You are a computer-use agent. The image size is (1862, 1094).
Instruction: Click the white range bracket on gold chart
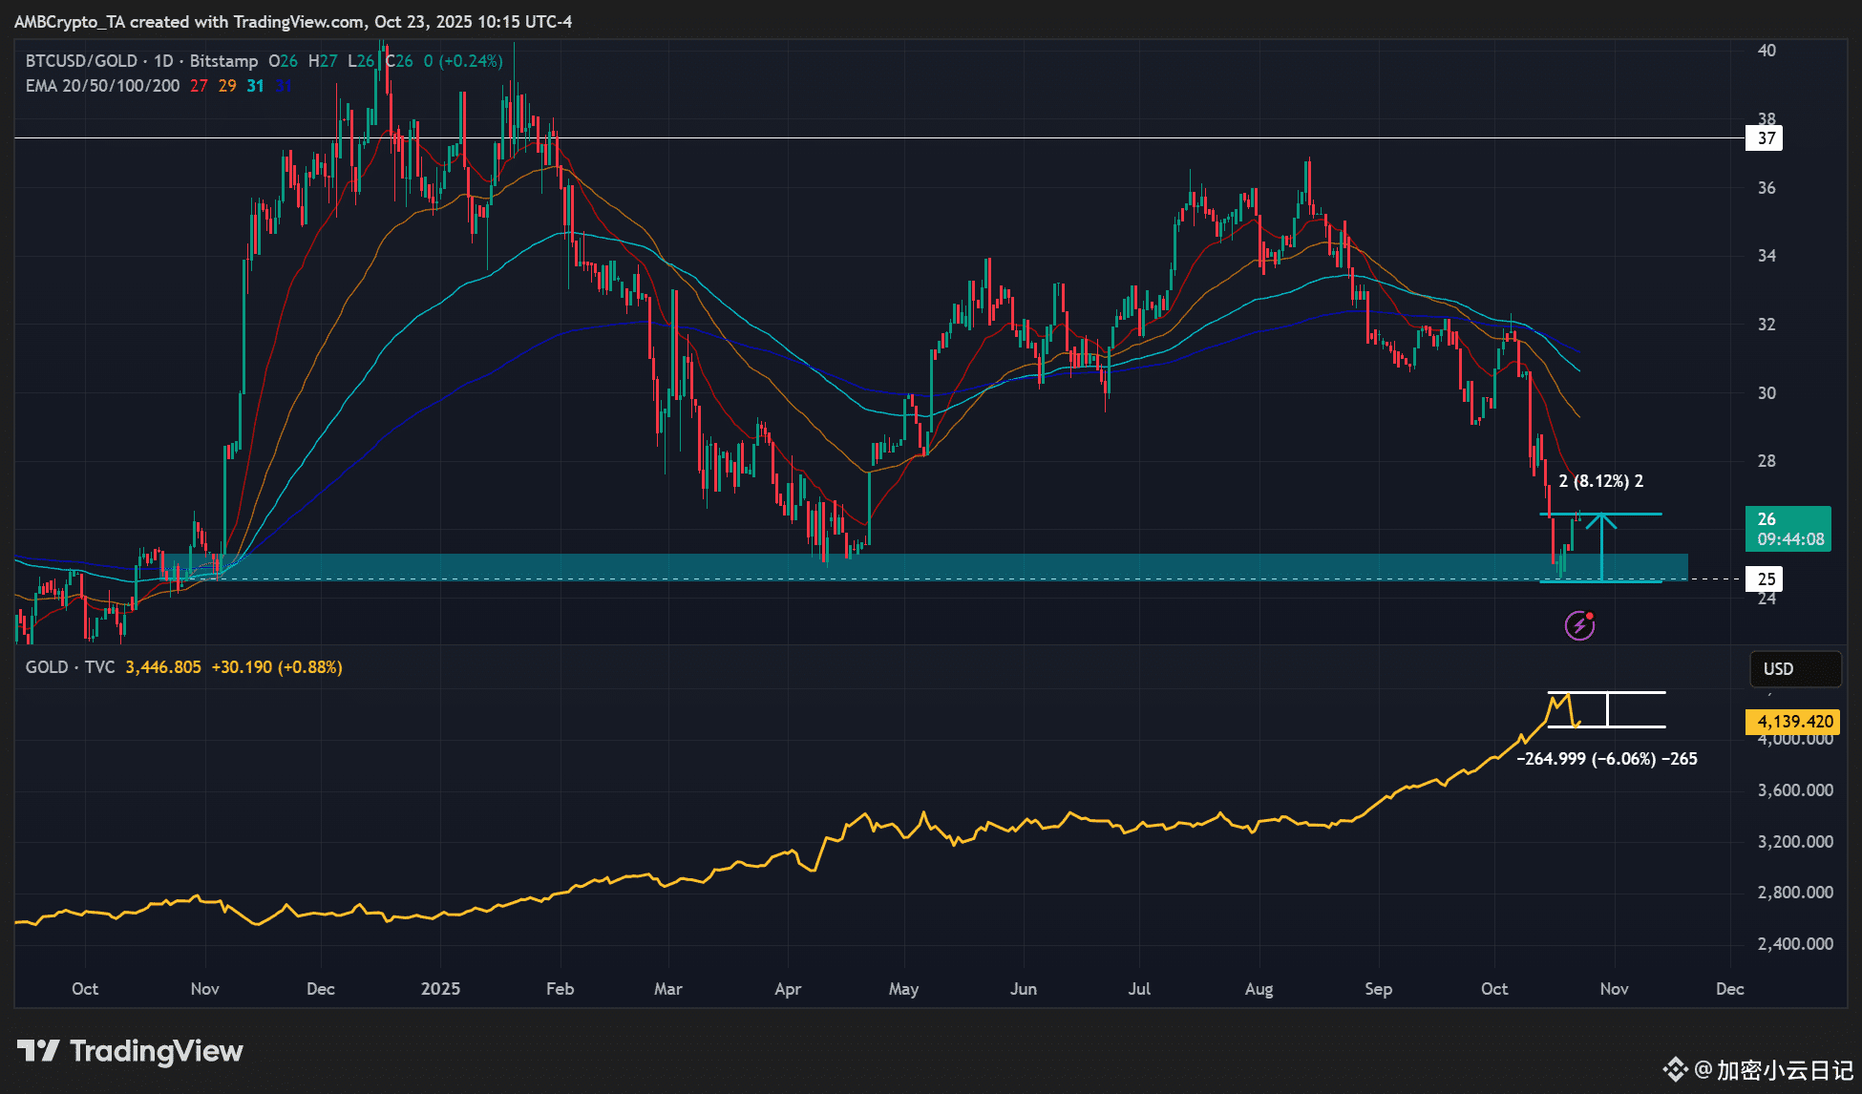point(1608,709)
